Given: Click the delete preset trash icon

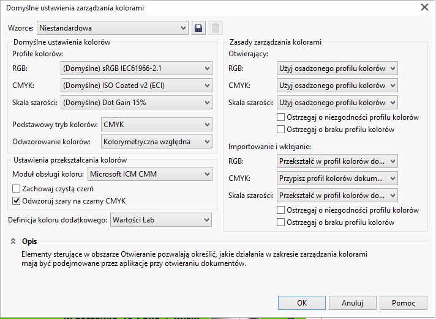Looking at the screenshot, I should click(x=215, y=28).
